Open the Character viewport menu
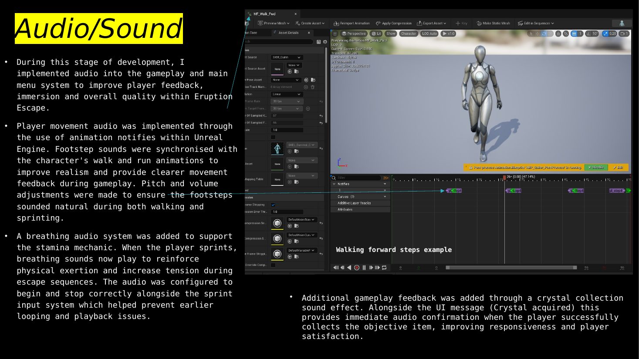The width and height of the screenshot is (639, 359). point(408,34)
